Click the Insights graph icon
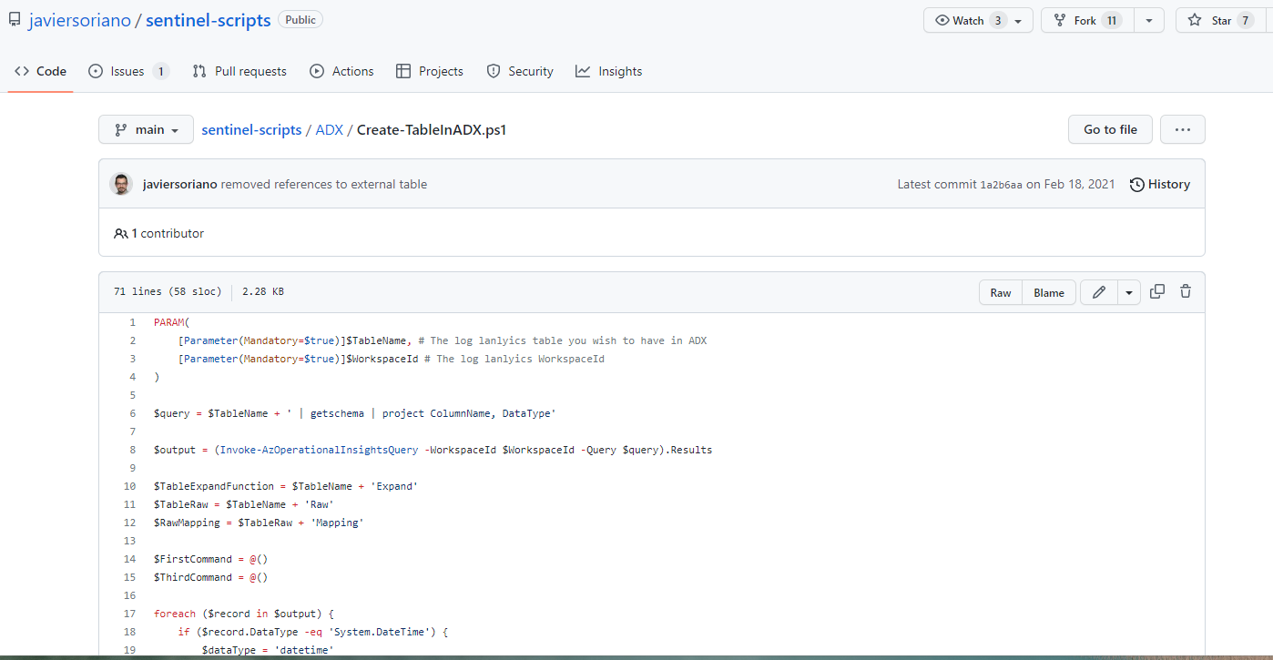Image resolution: width=1273 pixels, height=660 pixels. point(583,71)
